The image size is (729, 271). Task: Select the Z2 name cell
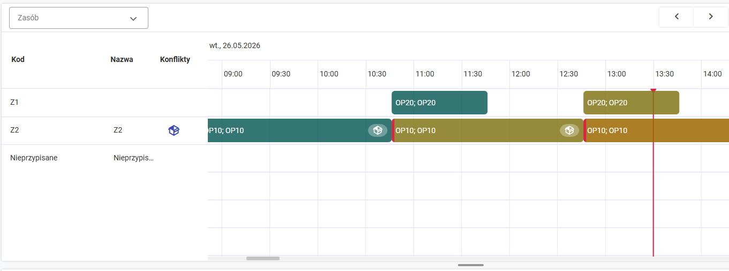[x=118, y=130]
